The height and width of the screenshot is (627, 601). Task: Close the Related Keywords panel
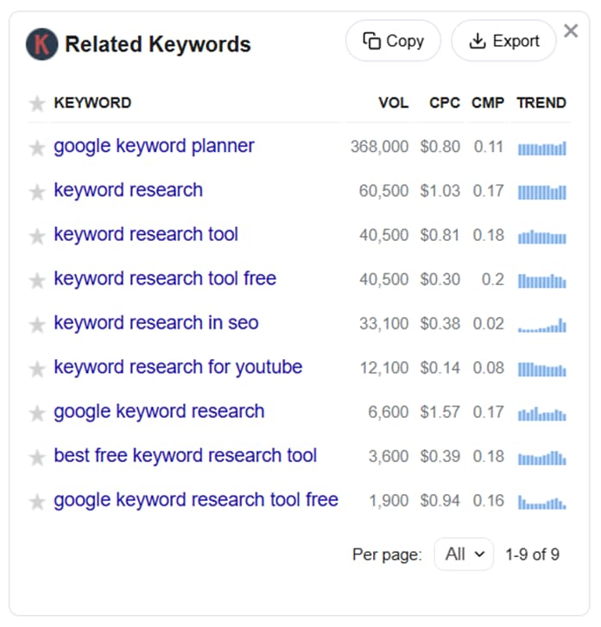[571, 31]
